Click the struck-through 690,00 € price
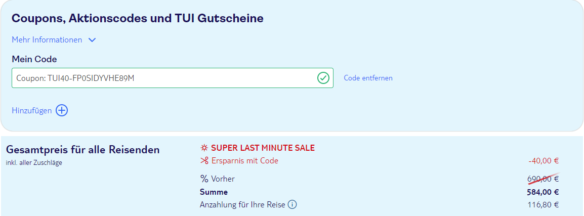Image resolution: width=584 pixels, height=216 pixels. point(543,179)
